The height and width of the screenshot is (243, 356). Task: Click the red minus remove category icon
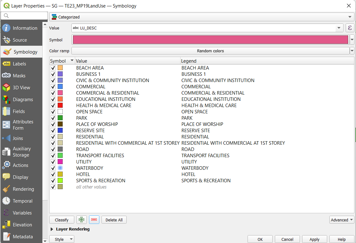point(94,220)
